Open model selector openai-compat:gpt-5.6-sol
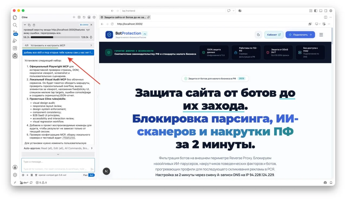Screen dimensions: 346x200 pyautogui.click(x=52, y=175)
